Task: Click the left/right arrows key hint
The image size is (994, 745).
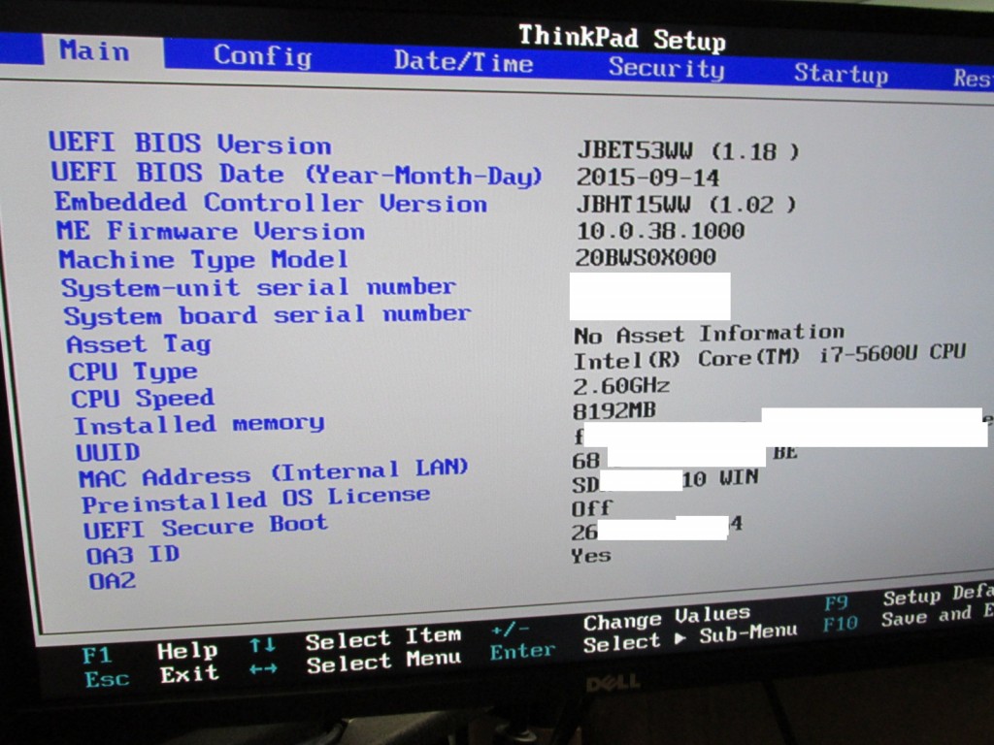Action: (x=264, y=669)
